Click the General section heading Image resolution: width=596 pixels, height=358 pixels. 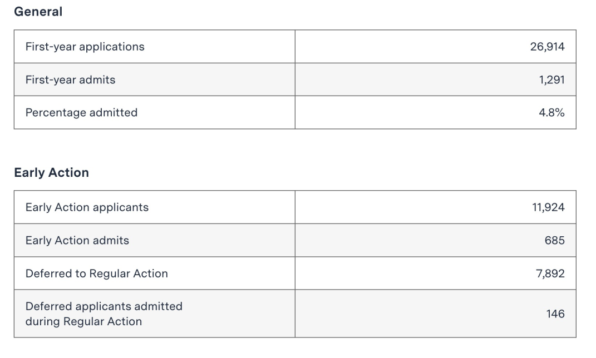38,12
